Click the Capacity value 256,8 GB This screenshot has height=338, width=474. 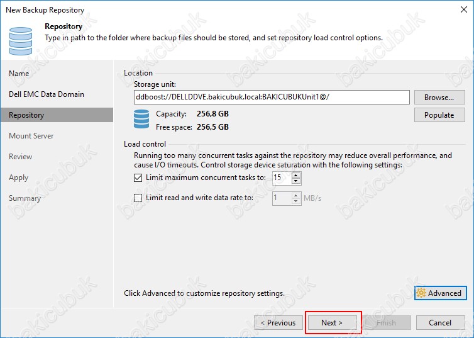click(x=213, y=114)
